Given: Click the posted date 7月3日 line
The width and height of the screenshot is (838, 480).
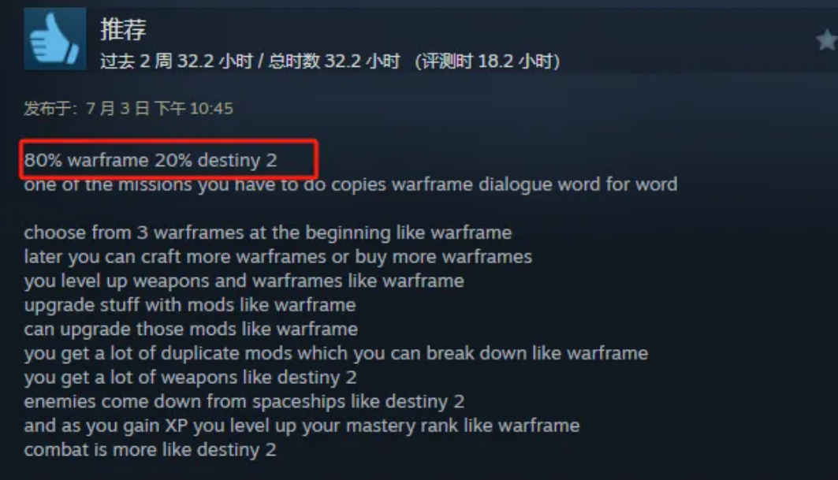Looking at the screenshot, I should click(128, 109).
